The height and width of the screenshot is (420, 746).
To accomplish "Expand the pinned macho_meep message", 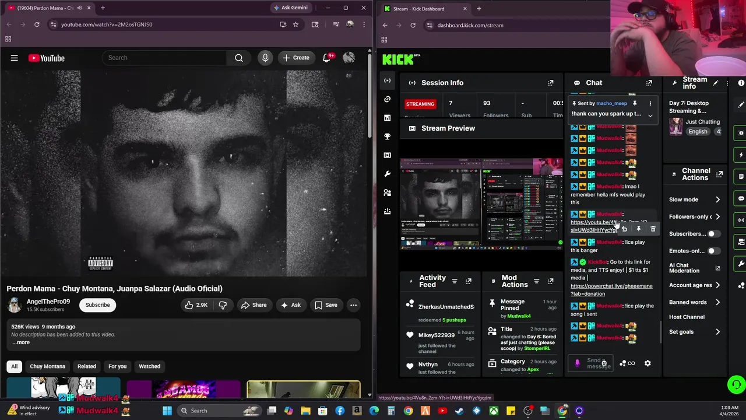I will 650,116.
